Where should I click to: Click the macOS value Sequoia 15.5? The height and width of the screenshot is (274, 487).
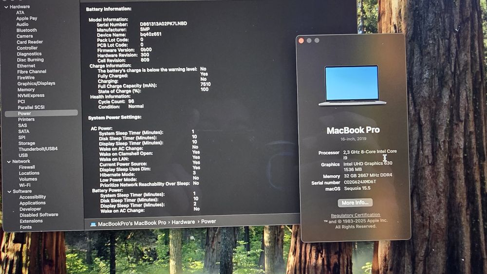(357, 188)
